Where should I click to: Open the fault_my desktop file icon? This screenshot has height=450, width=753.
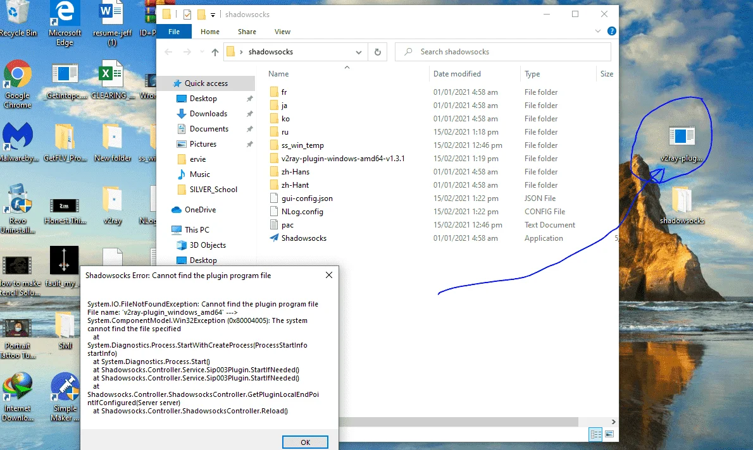tap(64, 267)
